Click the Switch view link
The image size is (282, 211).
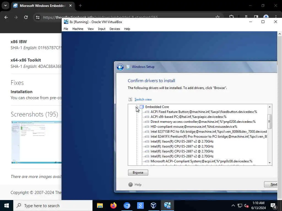[143, 99]
